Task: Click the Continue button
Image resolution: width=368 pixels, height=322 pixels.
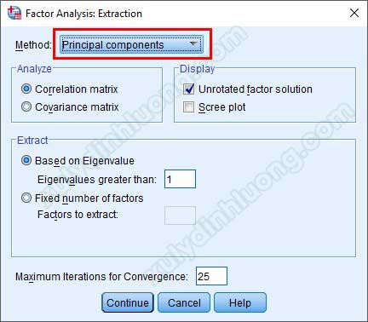Action: click(x=128, y=302)
